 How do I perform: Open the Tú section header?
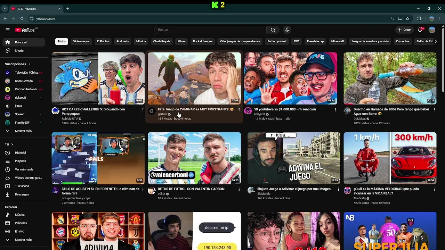[x=9, y=144]
